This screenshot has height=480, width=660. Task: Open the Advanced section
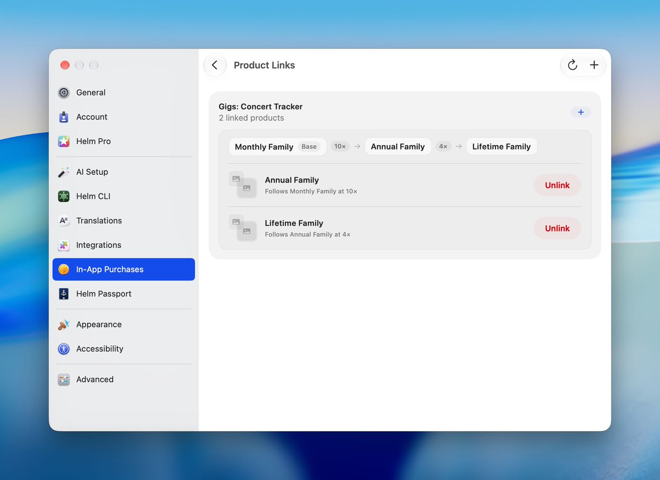[x=124, y=379]
